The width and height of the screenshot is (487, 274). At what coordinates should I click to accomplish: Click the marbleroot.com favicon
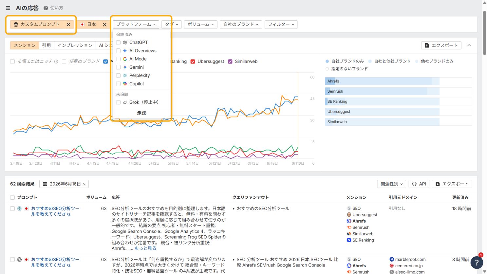[x=391, y=259]
